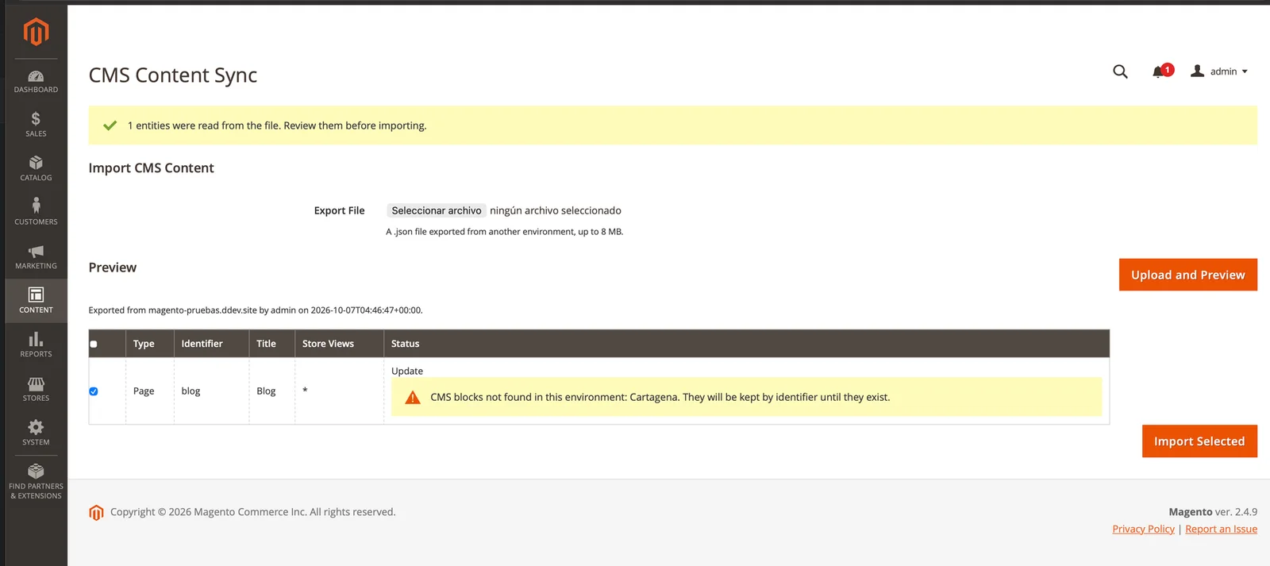Click the '.json file exported' hint text

point(505,232)
